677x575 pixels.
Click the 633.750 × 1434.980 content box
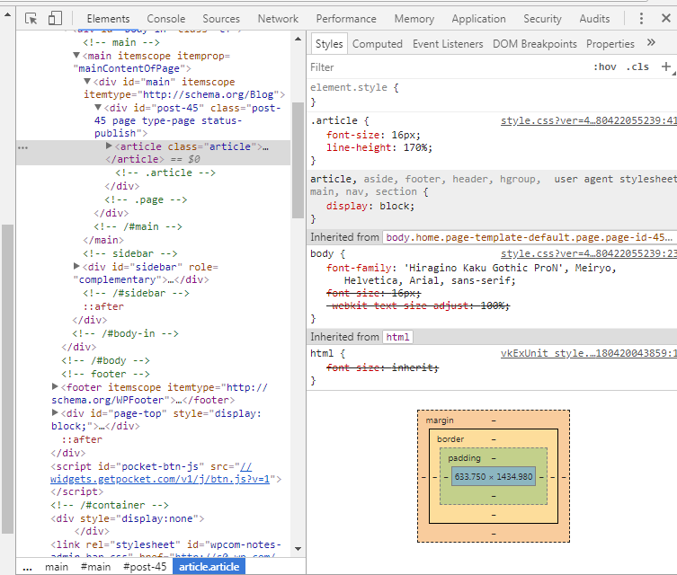(x=493, y=476)
